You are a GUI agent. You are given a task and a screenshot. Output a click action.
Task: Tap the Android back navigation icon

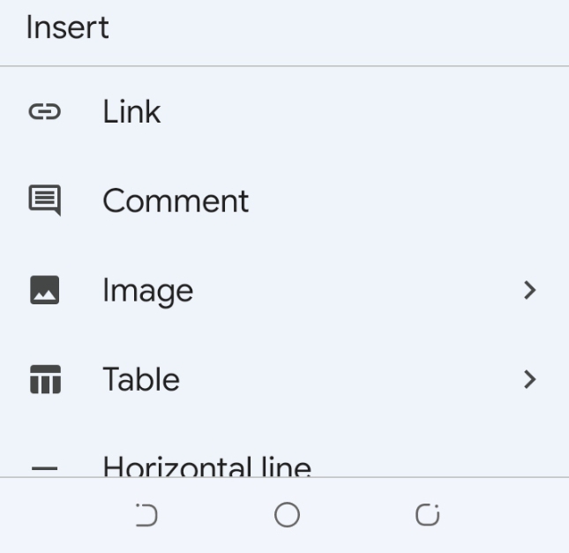pyautogui.click(x=146, y=515)
